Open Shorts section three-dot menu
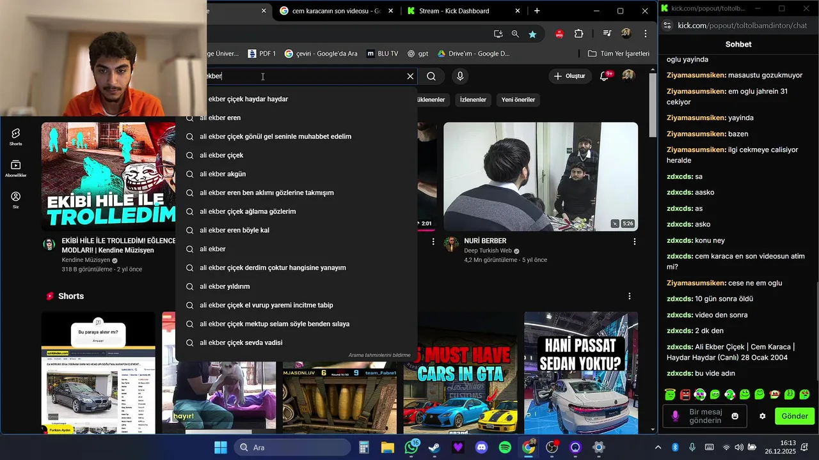 click(630, 296)
